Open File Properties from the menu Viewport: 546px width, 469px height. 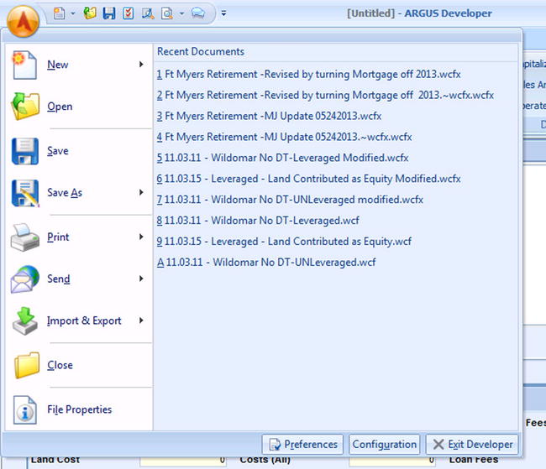pos(80,410)
